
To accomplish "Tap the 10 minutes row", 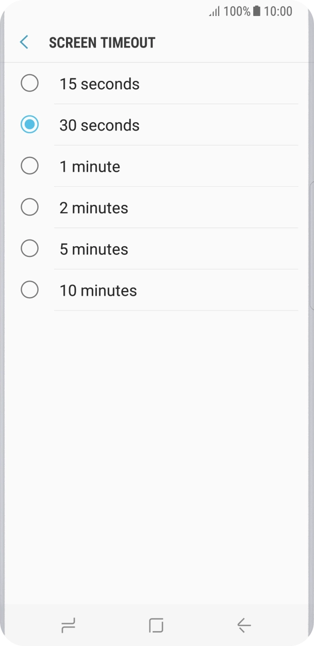I will pyautogui.click(x=98, y=289).
